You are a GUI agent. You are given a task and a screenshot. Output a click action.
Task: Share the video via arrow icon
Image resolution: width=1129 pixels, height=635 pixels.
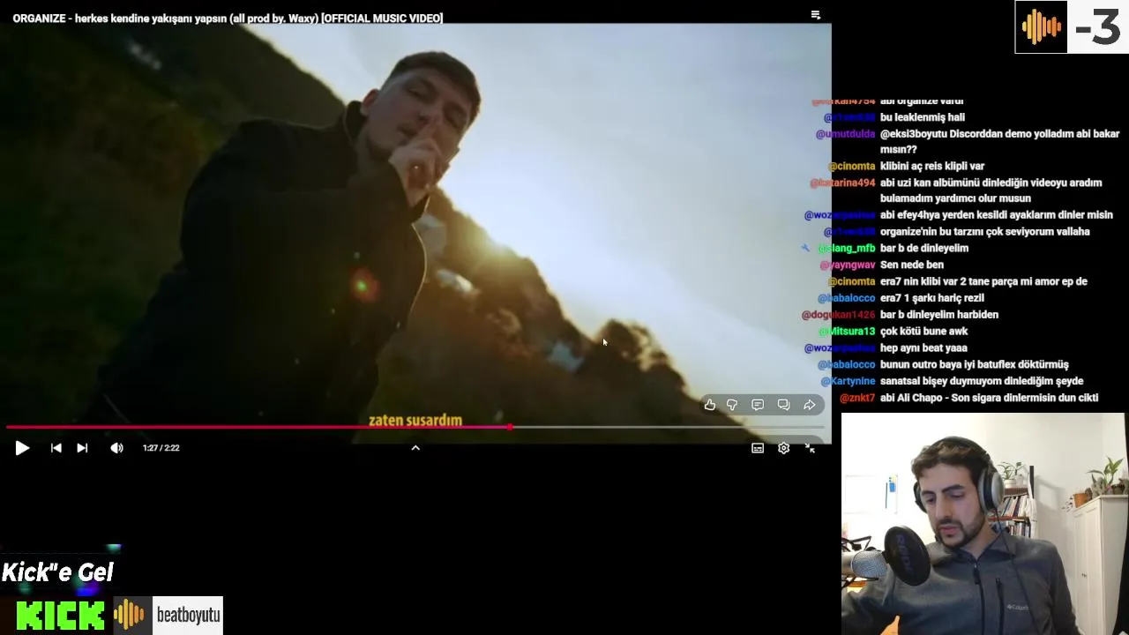[x=809, y=405]
